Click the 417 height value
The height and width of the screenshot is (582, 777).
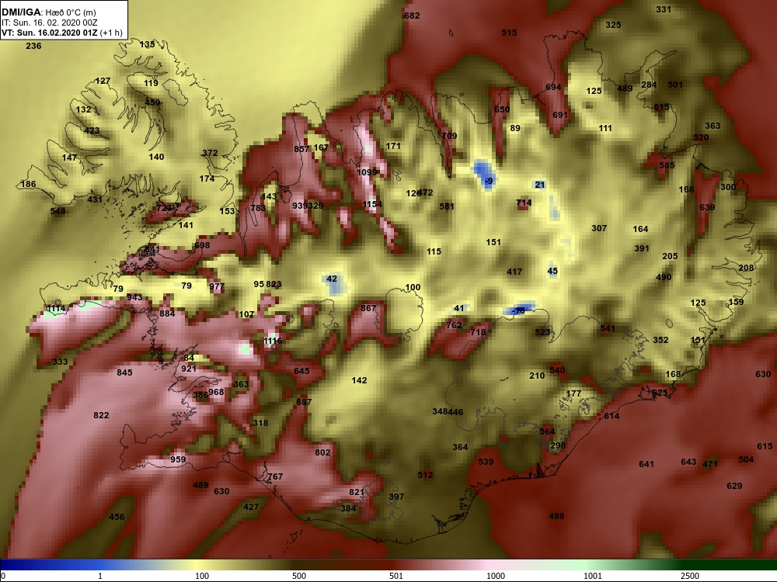514,272
